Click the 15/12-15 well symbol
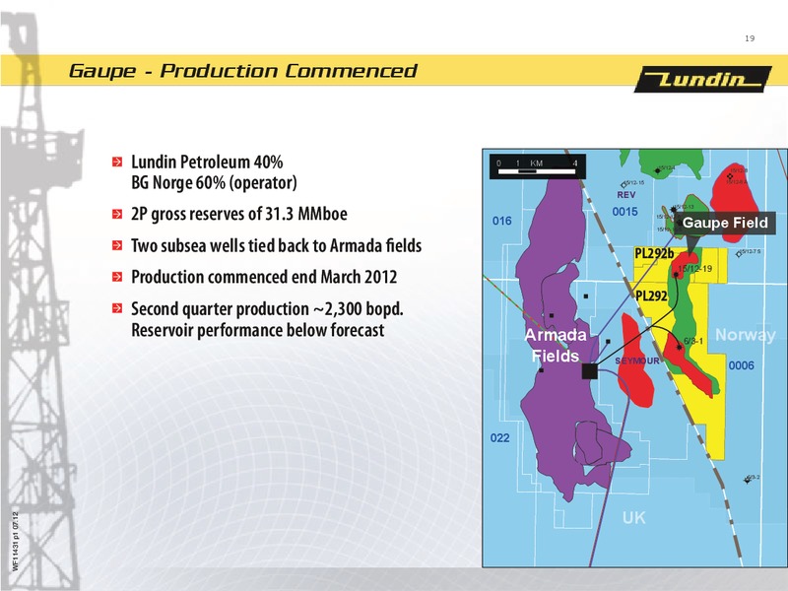The height and width of the screenshot is (591, 788). pos(624,185)
